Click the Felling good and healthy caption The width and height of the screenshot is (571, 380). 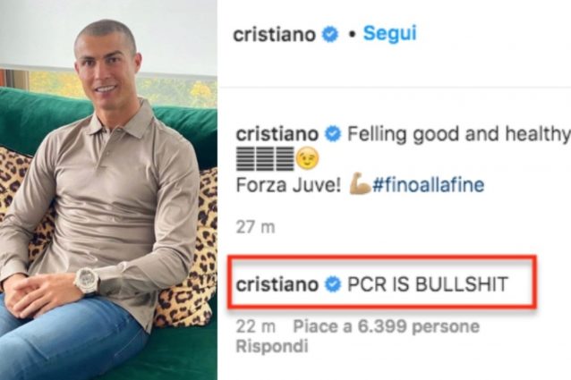459,134
